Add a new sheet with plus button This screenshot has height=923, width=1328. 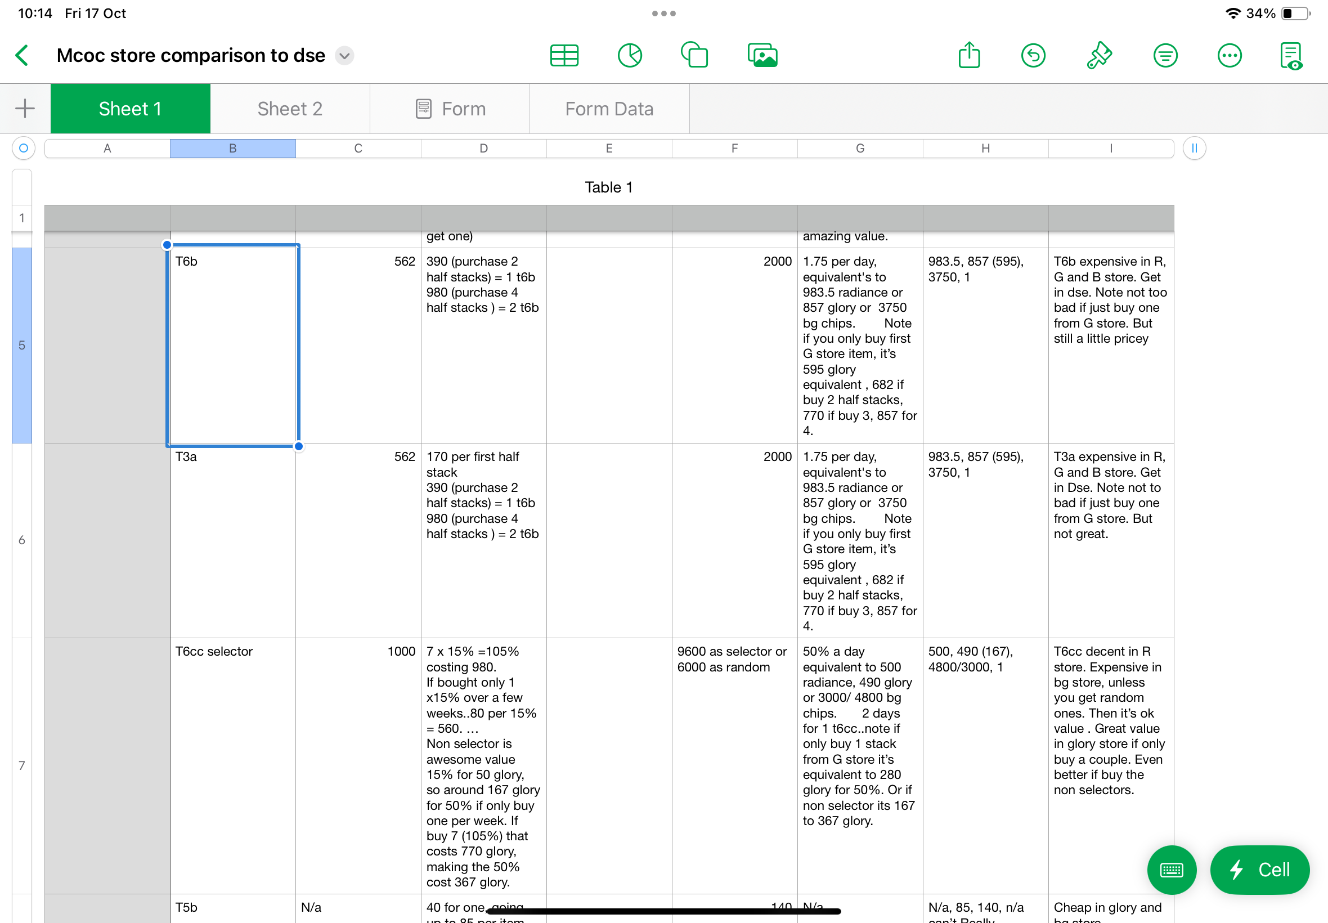pos(25,109)
